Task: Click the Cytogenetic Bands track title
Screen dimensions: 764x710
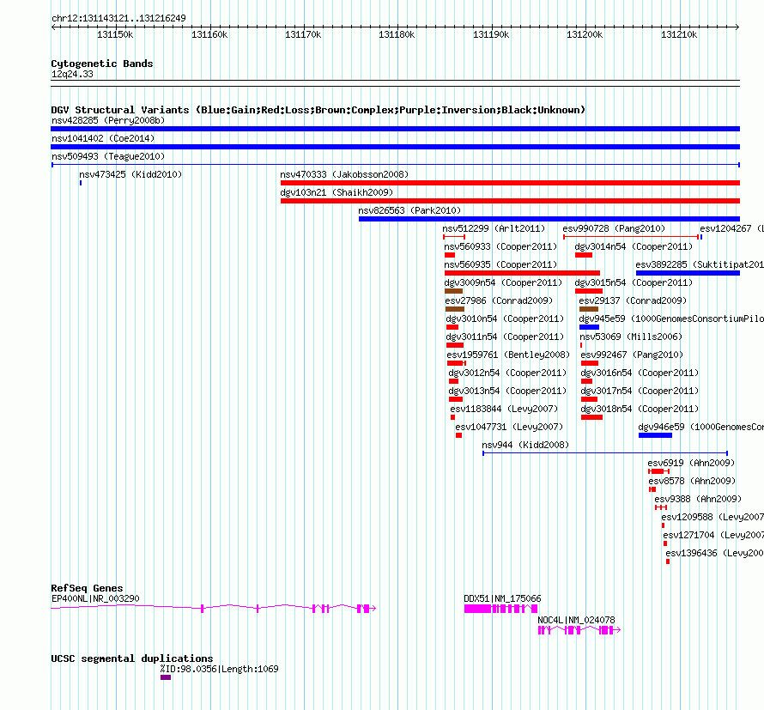Action: click(102, 64)
